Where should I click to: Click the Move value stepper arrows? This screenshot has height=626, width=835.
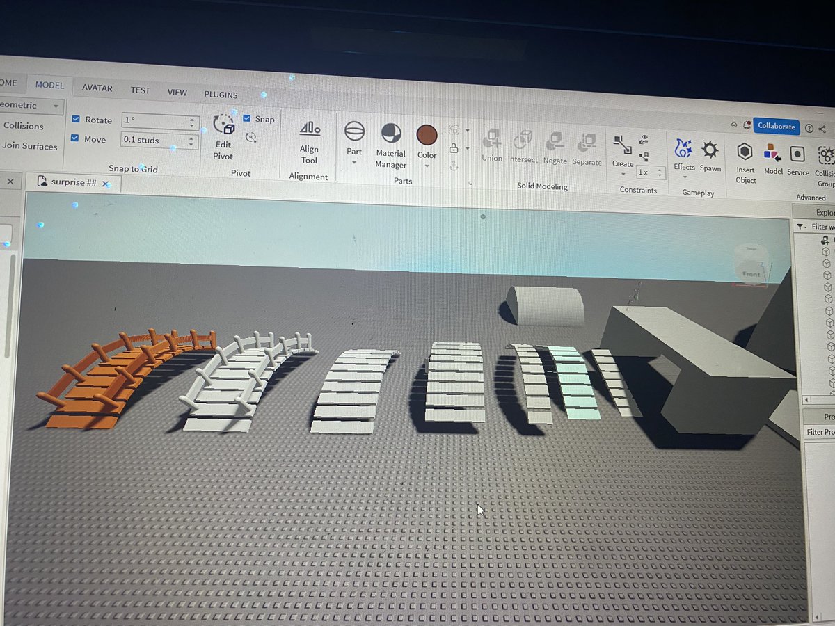pyautogui.click(x=192, y=141)
